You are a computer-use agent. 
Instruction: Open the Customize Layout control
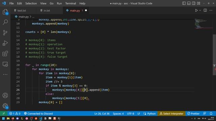pos(198,3)
